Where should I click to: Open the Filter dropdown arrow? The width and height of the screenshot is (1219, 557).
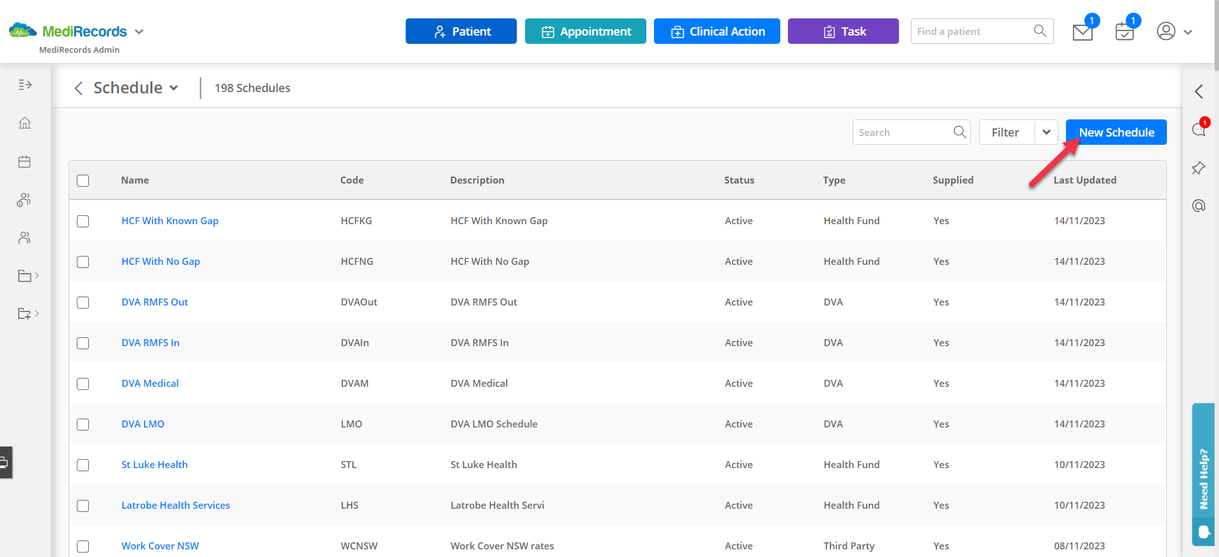(1046, 132)
